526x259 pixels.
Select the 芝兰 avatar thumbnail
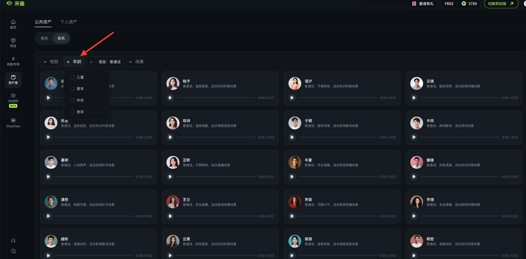[x=173, y=202]
